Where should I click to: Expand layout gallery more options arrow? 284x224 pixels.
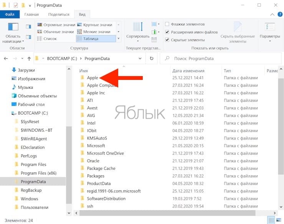(x=119, y=38)
